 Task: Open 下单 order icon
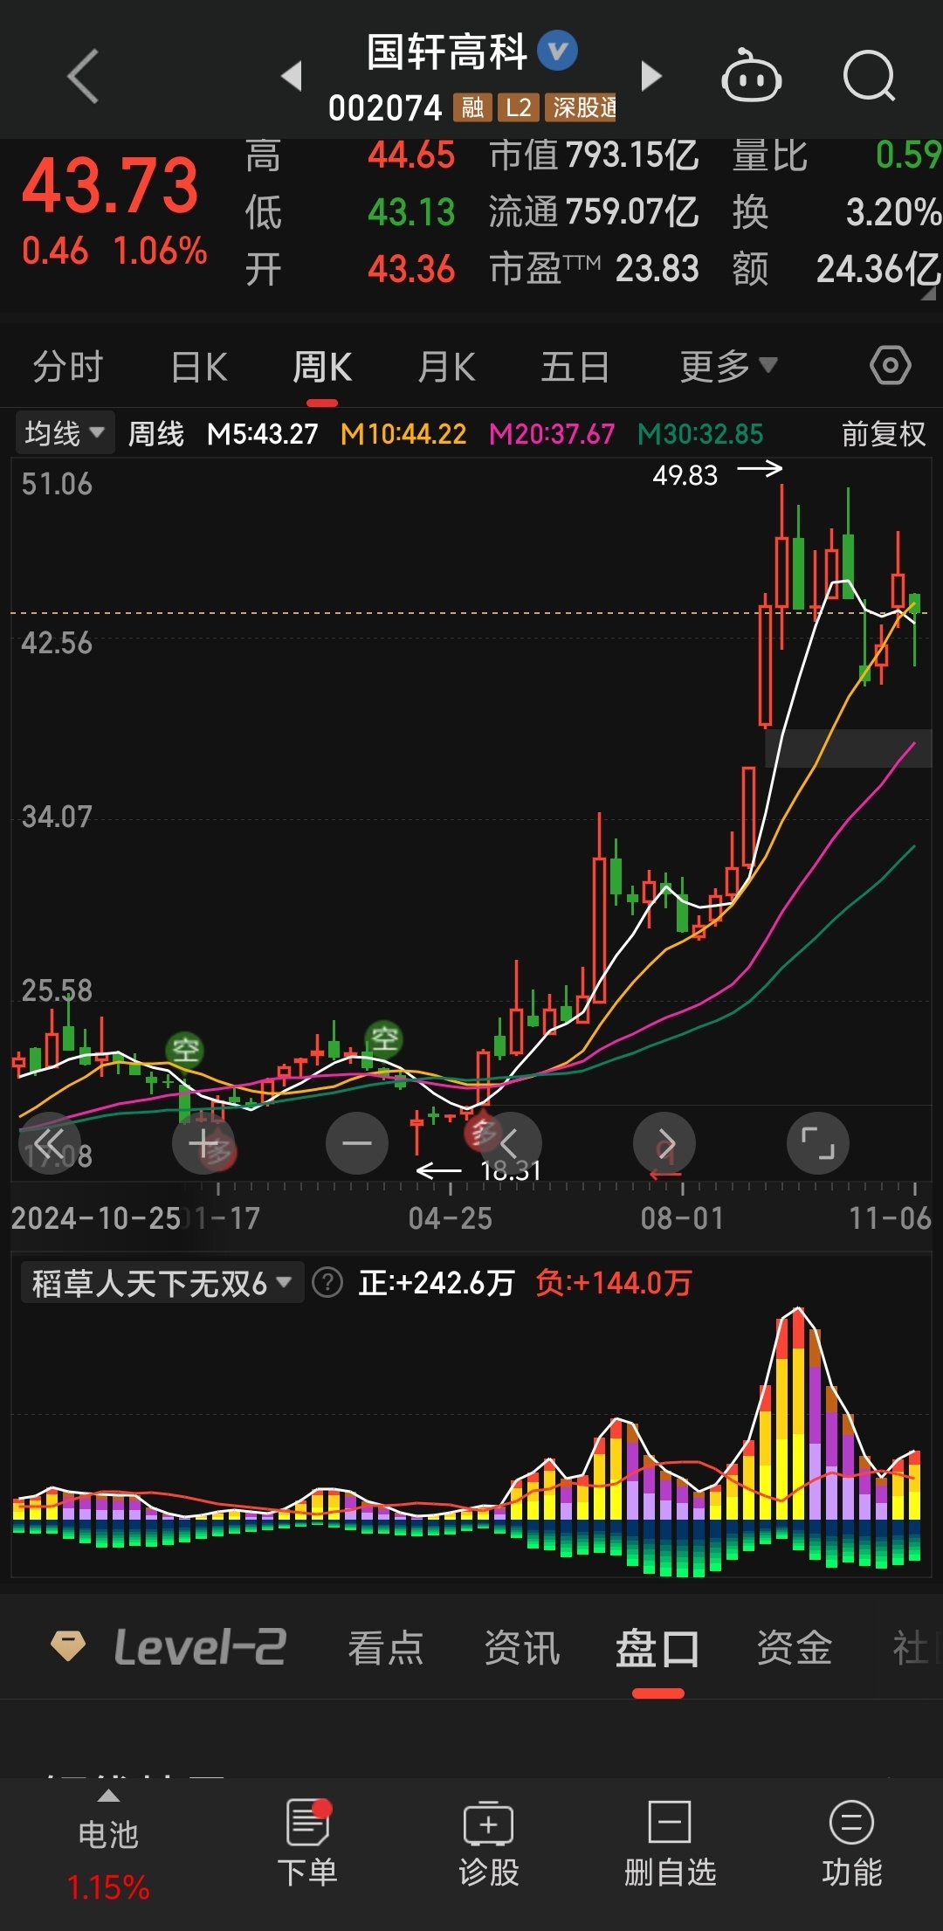307,1843
